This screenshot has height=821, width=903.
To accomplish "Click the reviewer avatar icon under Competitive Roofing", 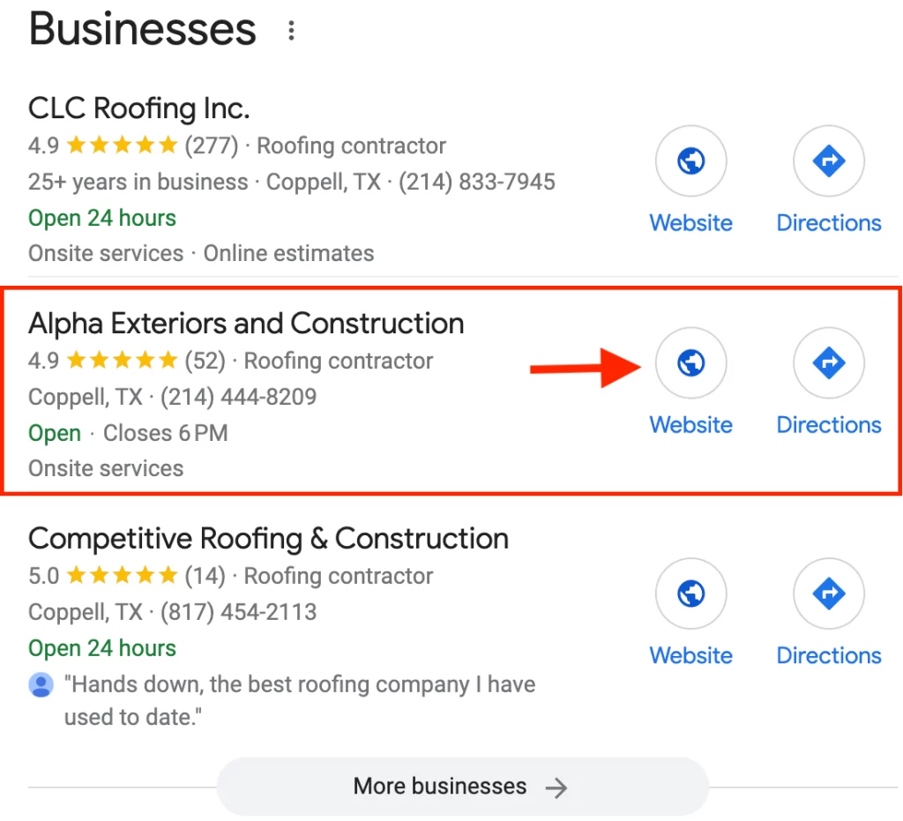I will [x=41, y=684].
